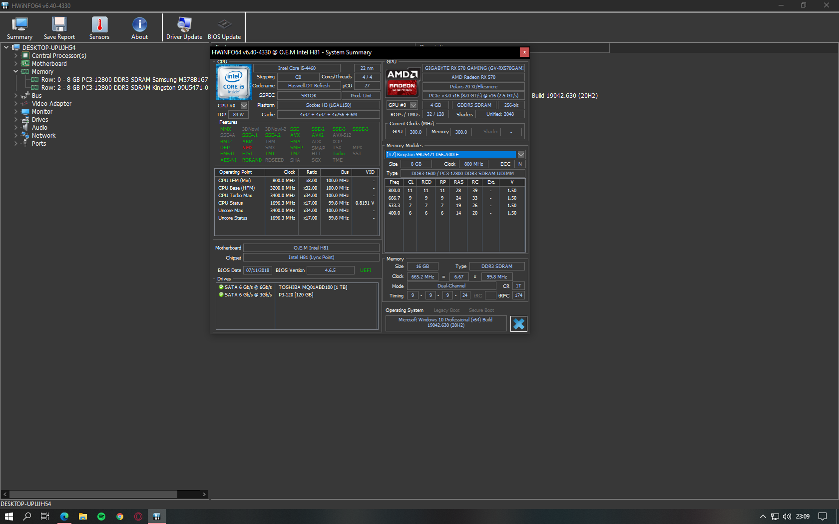The width and height of the screenshot is (839, 524).
Task: Select Row: 0 Samsung memory module
Action: (124, 80)
